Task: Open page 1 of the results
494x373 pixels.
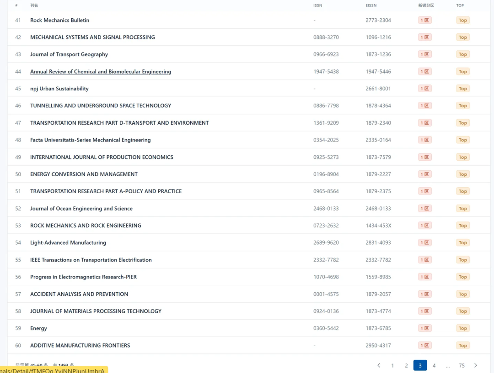Action: 392,365
